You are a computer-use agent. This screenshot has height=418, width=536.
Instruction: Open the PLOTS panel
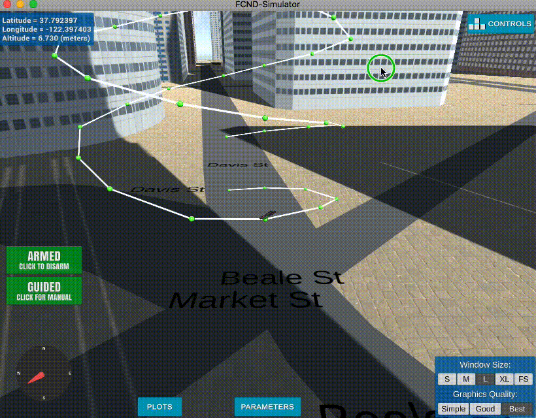[159, 406]
